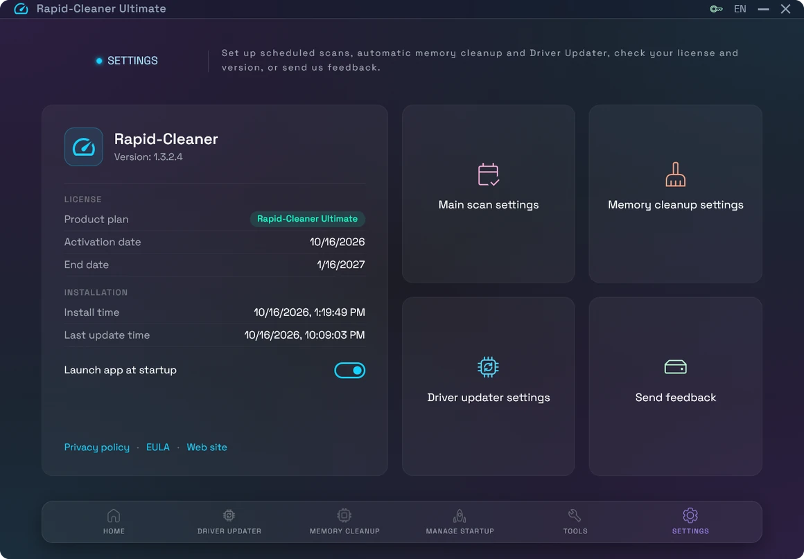Image resolution: width=804 pixels, height=559 pixels.
Task: Click the Memory Cleanup nav icon
Action: click(344, 515)
